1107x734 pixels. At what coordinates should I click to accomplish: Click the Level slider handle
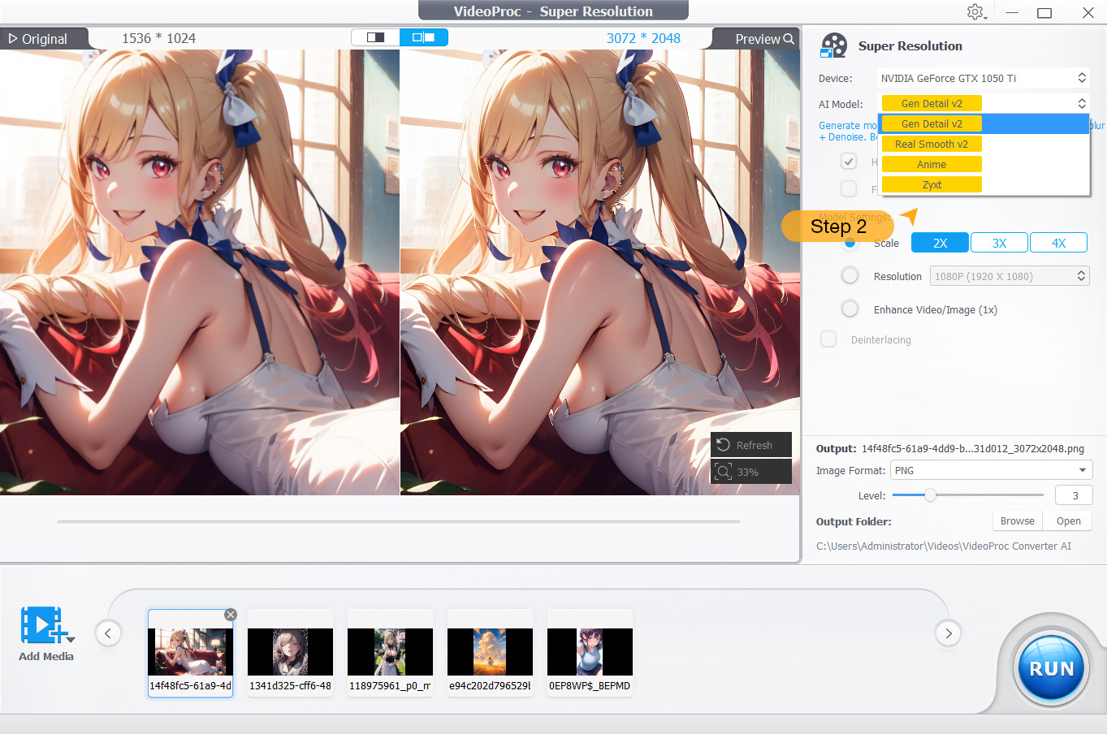click(930, 494)
